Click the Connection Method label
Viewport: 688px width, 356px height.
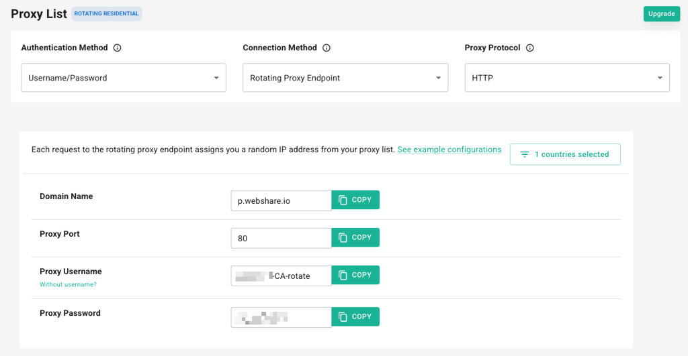click(x=280, y=48)
